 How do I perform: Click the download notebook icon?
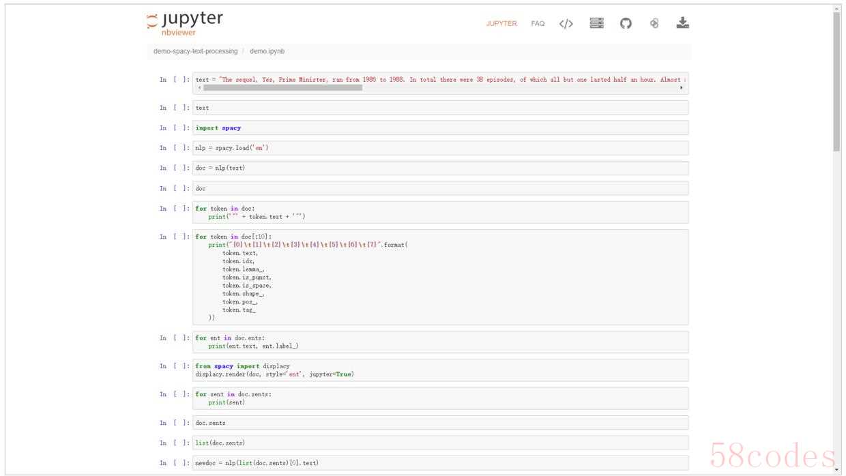[x=683, y=23]
